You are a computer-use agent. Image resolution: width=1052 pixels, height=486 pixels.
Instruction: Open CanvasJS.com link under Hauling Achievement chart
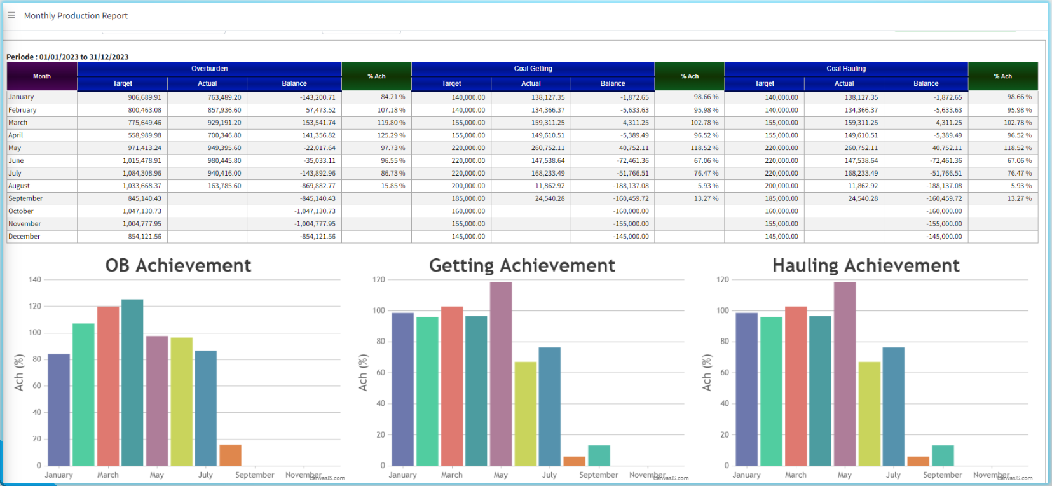[x=1015, y=478]
